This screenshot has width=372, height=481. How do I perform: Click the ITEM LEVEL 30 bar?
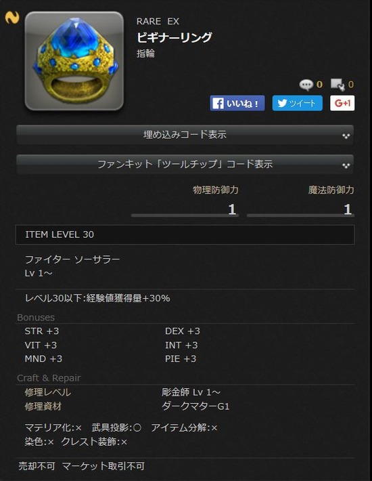pos(185,234)
